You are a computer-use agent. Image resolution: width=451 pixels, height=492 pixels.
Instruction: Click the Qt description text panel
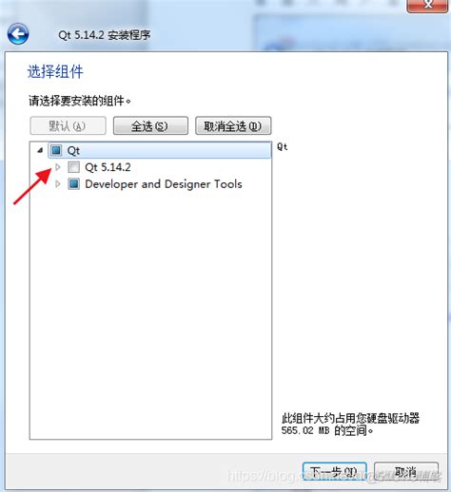pyautogui.click(x=283, y=147)
